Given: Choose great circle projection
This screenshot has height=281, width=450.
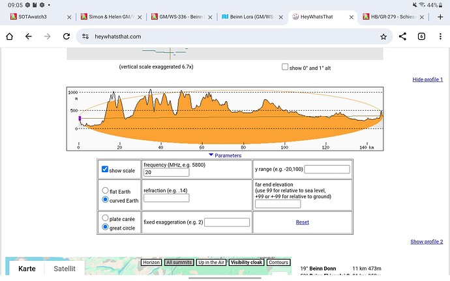Looking at the screenshot, I should (105, 227).
